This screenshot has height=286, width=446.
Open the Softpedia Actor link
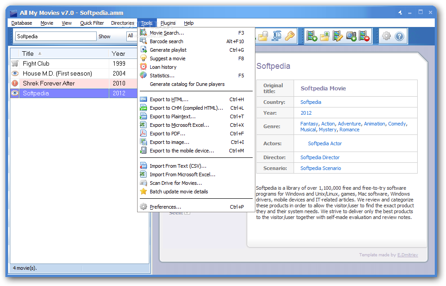point(325,143)
